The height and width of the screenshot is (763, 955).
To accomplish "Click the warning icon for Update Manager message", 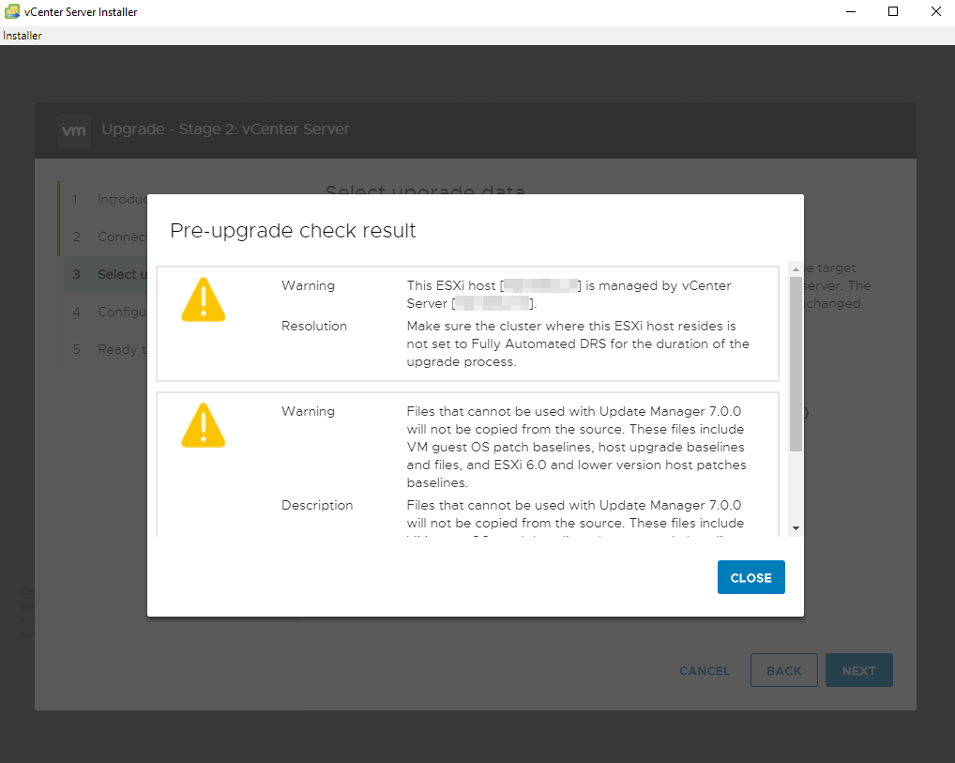I will [204, 425].
